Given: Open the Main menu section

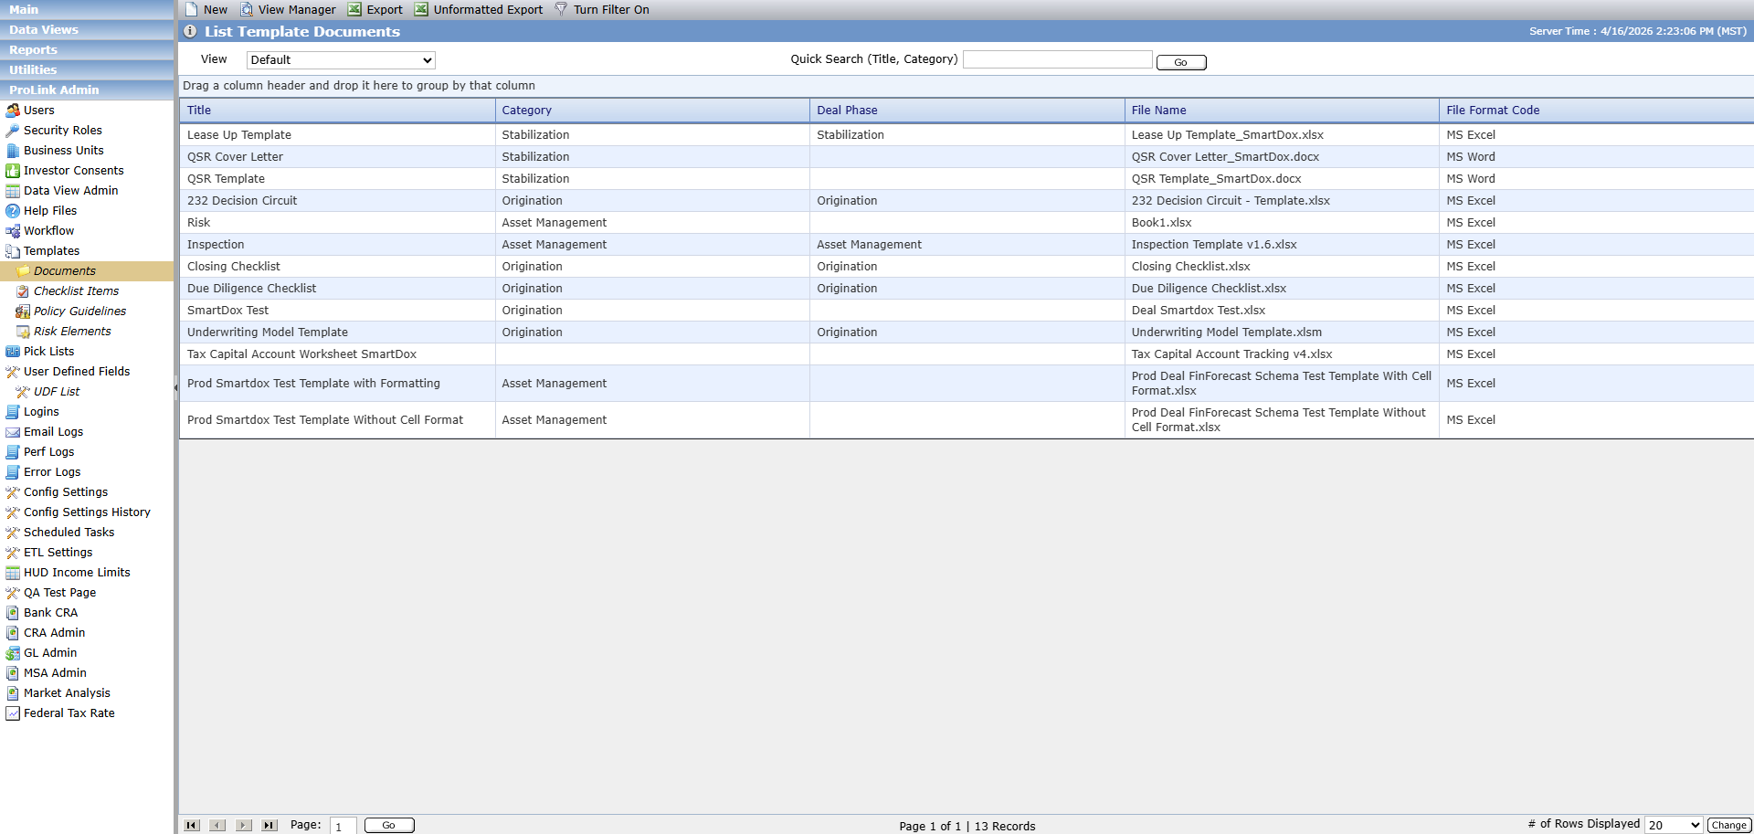Looking at the screenshot, I should [x=87, y=9].
